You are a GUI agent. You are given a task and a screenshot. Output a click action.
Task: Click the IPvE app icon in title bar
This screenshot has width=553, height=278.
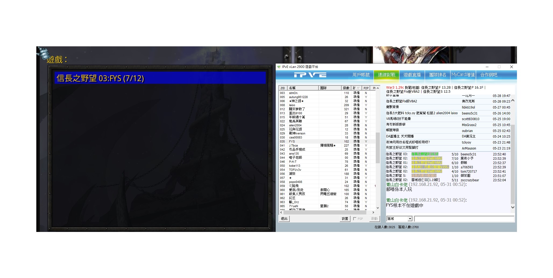279,67
